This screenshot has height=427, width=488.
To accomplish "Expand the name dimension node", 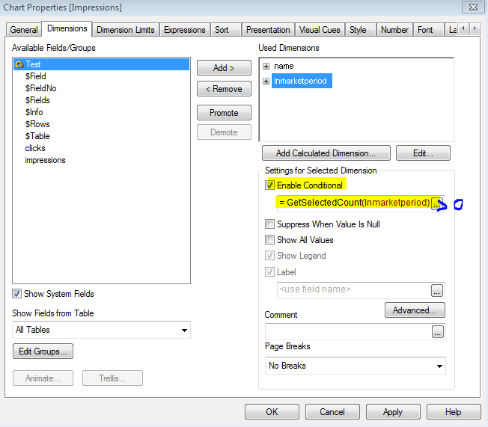I will coord(266,67).
